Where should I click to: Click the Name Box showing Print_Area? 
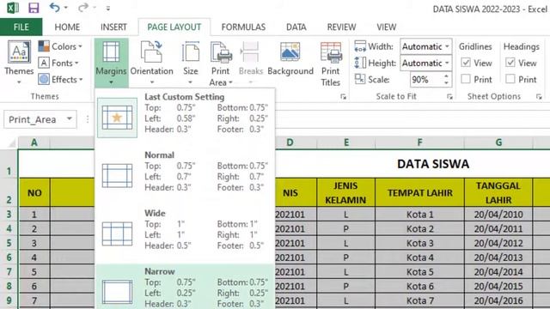(34, 119)
